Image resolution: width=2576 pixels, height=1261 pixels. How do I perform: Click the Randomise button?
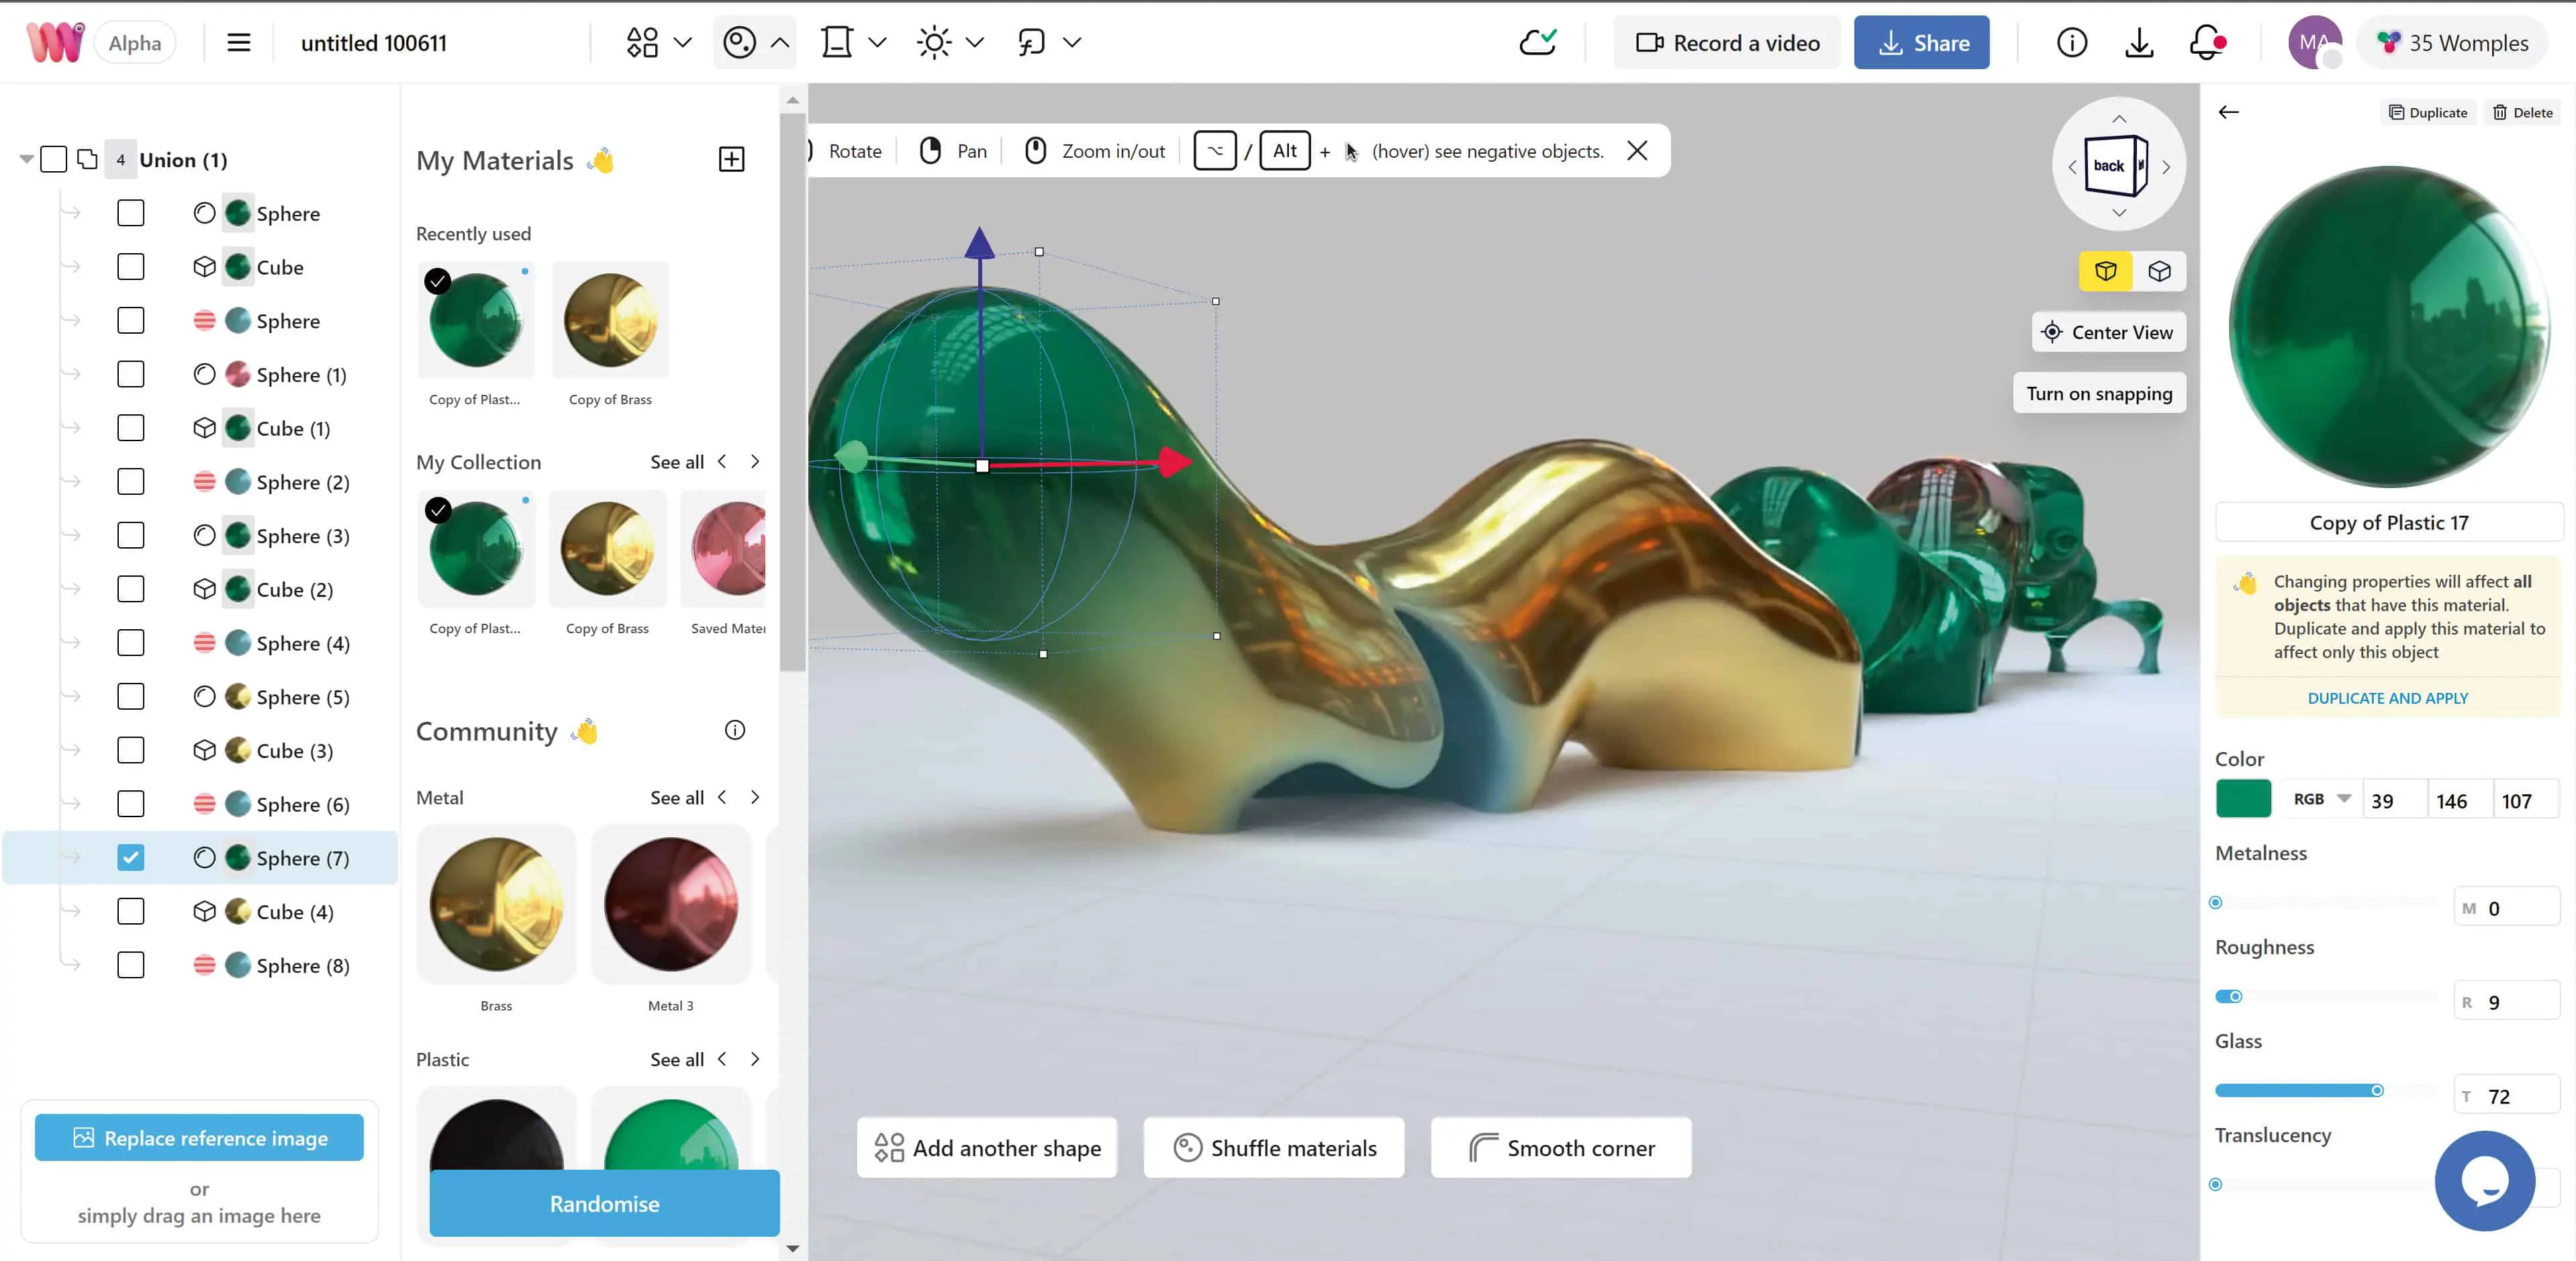coord(604,1203)
